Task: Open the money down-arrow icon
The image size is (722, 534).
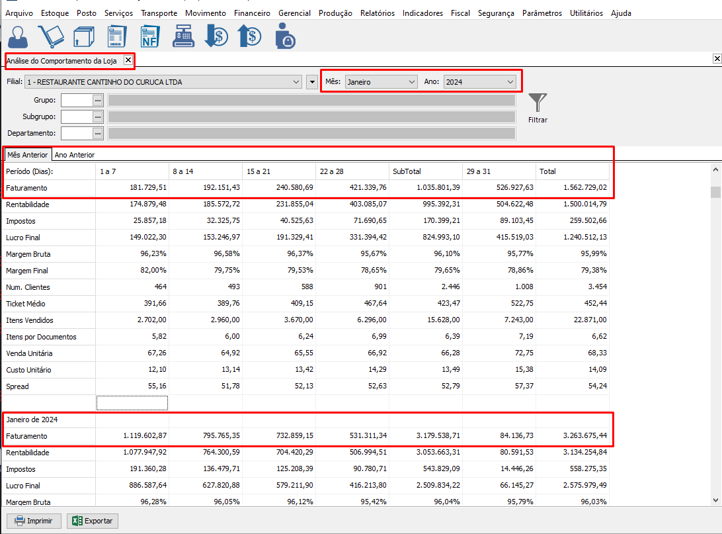Action: pos(216,36)
